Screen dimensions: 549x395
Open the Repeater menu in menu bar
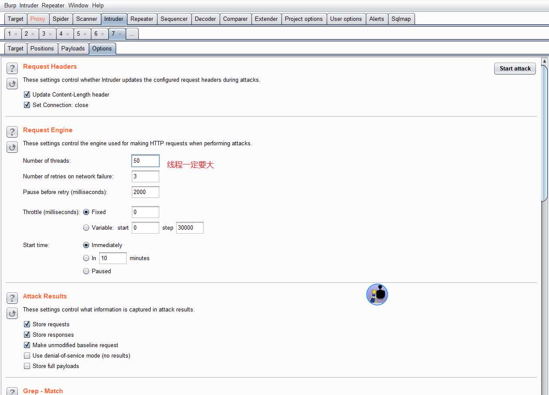[53, 6]
